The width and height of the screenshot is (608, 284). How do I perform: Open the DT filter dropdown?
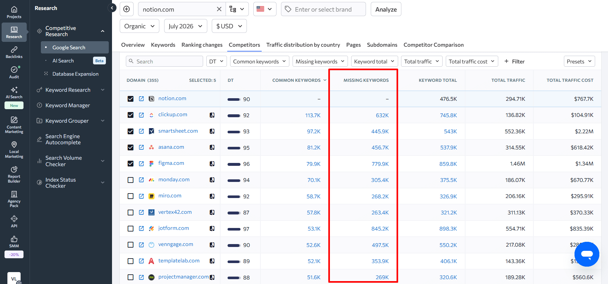pyautogui.click(x=217, y=61)
